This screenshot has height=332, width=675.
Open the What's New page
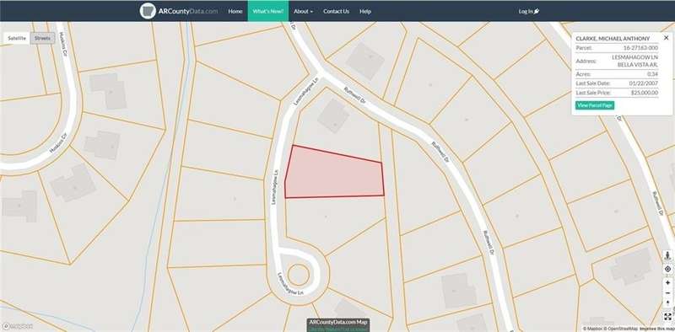coord(267,11)
